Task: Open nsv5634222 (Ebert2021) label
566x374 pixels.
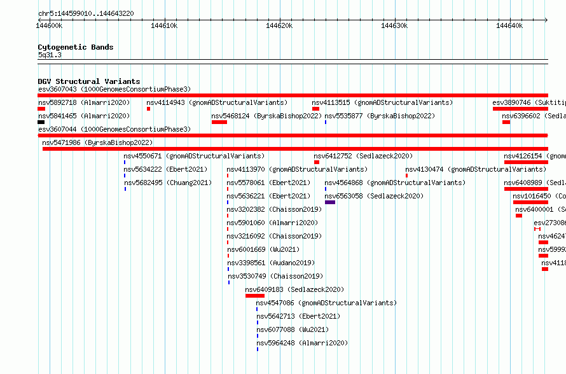Action: point(165,169)
